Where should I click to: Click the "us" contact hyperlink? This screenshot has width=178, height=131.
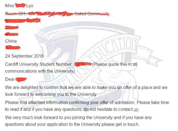coord(136,109)
